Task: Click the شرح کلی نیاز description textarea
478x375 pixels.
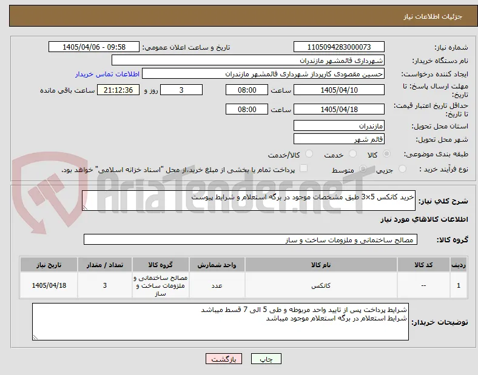Action: coord(249,201)
